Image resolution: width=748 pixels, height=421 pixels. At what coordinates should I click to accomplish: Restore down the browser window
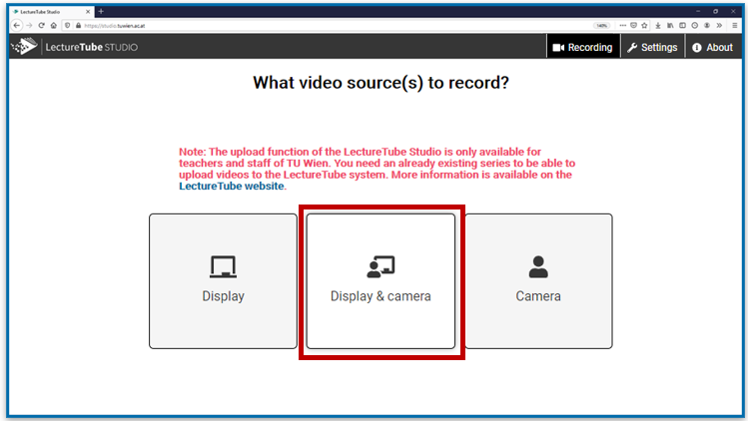716,11
